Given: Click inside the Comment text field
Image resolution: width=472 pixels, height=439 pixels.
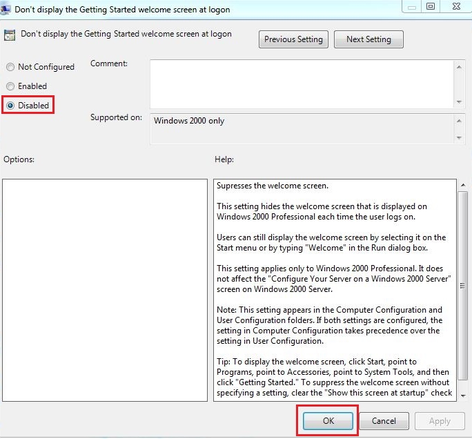Looking at the screenshot, I should click(302, 84).
